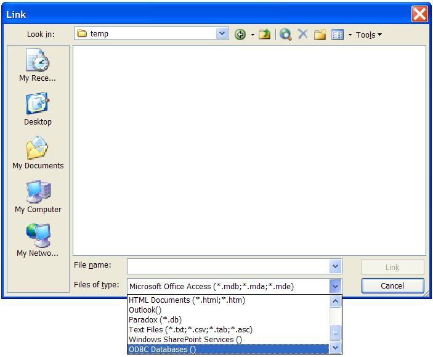Go back using the green Back arrow icon
The height and width of the screenshot is (357, 433).
pyautogui.click(x=240, y=35)
